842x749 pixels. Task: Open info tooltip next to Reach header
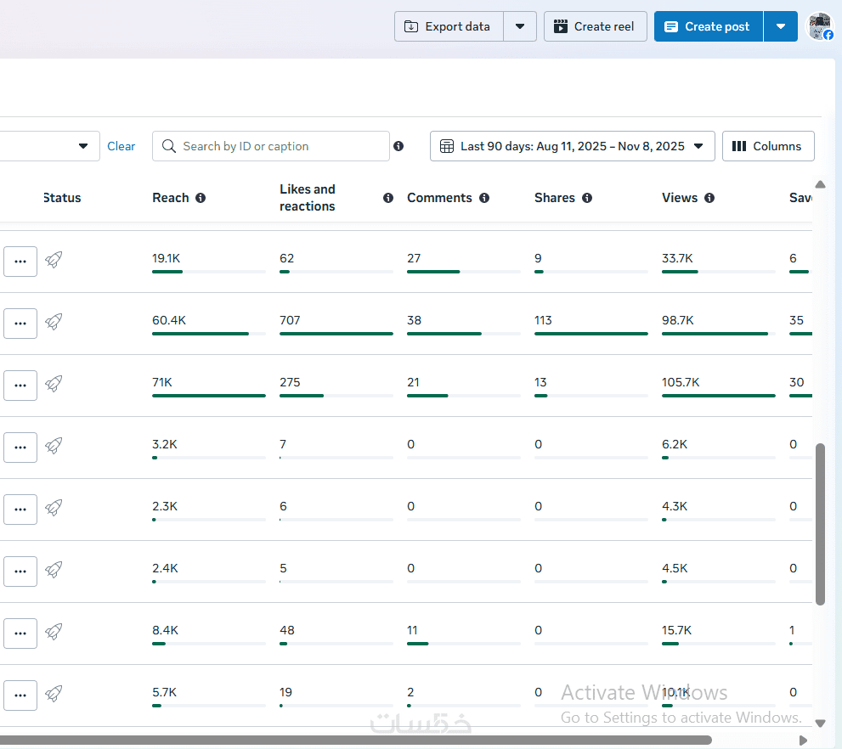201,198
